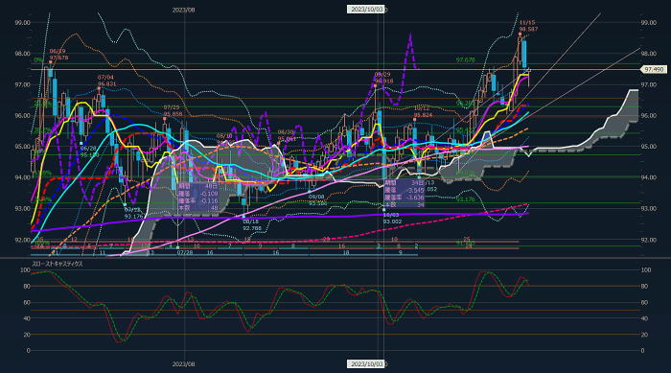Screen dimensions: 671x373
Task: Click 99.00 on the left price axis
Action: tap(22, 23)
